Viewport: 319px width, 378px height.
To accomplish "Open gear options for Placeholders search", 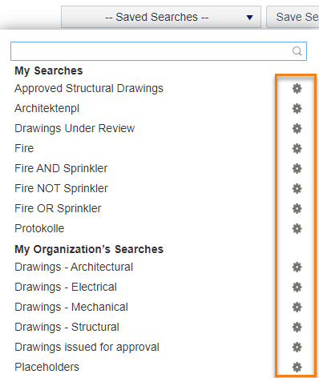I will 297,367.
